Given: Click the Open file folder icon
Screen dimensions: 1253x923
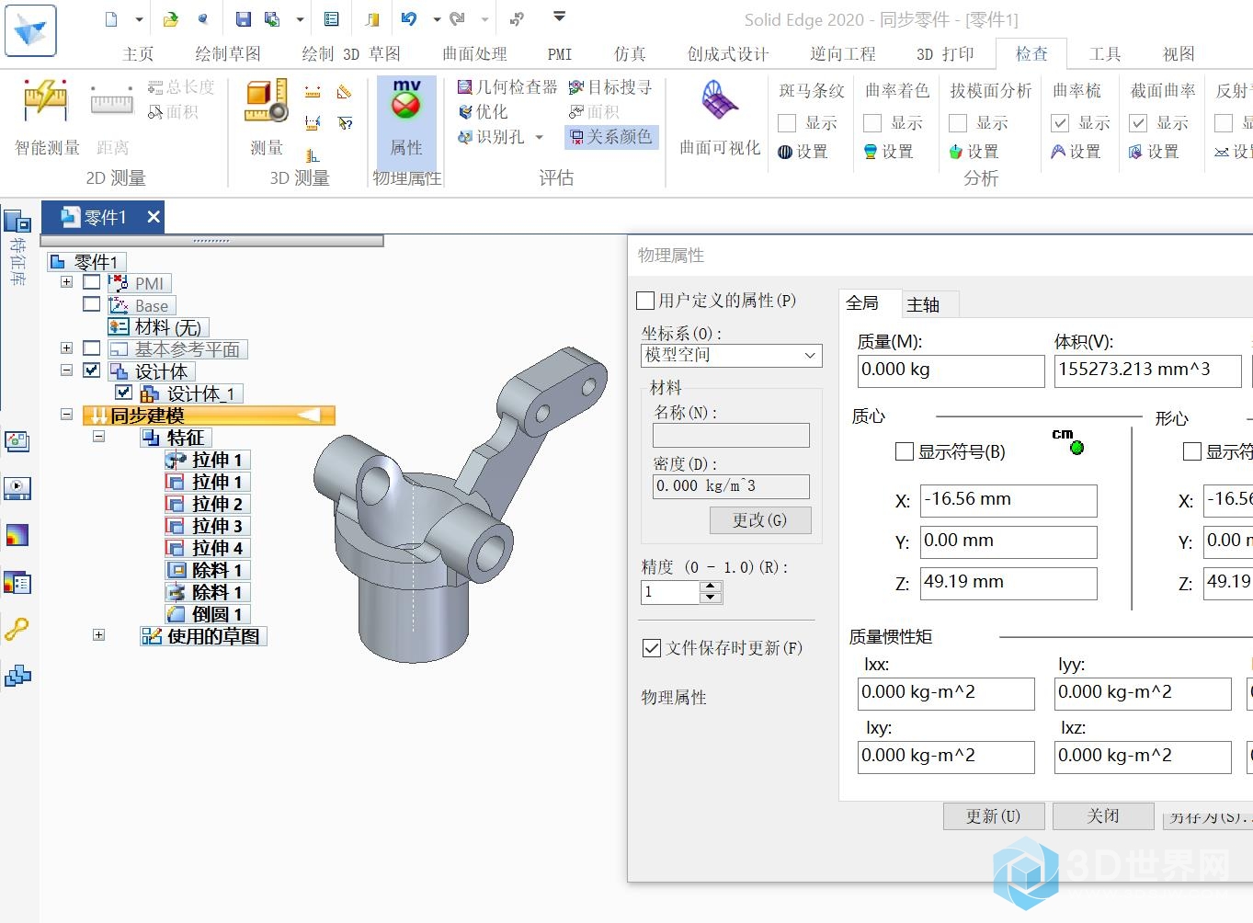Looking at the screenshot, I should click(x=171, y=18).
